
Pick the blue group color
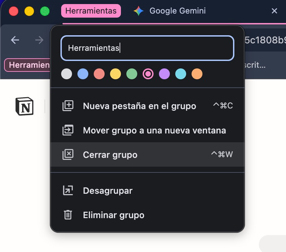(83, 74)
